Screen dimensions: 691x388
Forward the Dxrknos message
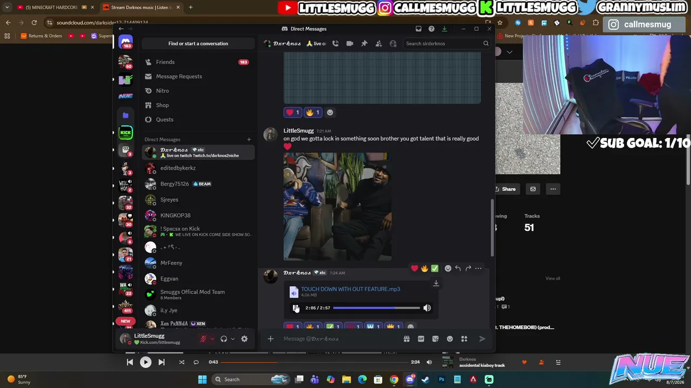pos(468,268)
